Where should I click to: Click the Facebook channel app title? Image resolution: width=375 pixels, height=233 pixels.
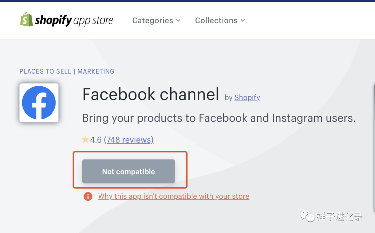150,94
